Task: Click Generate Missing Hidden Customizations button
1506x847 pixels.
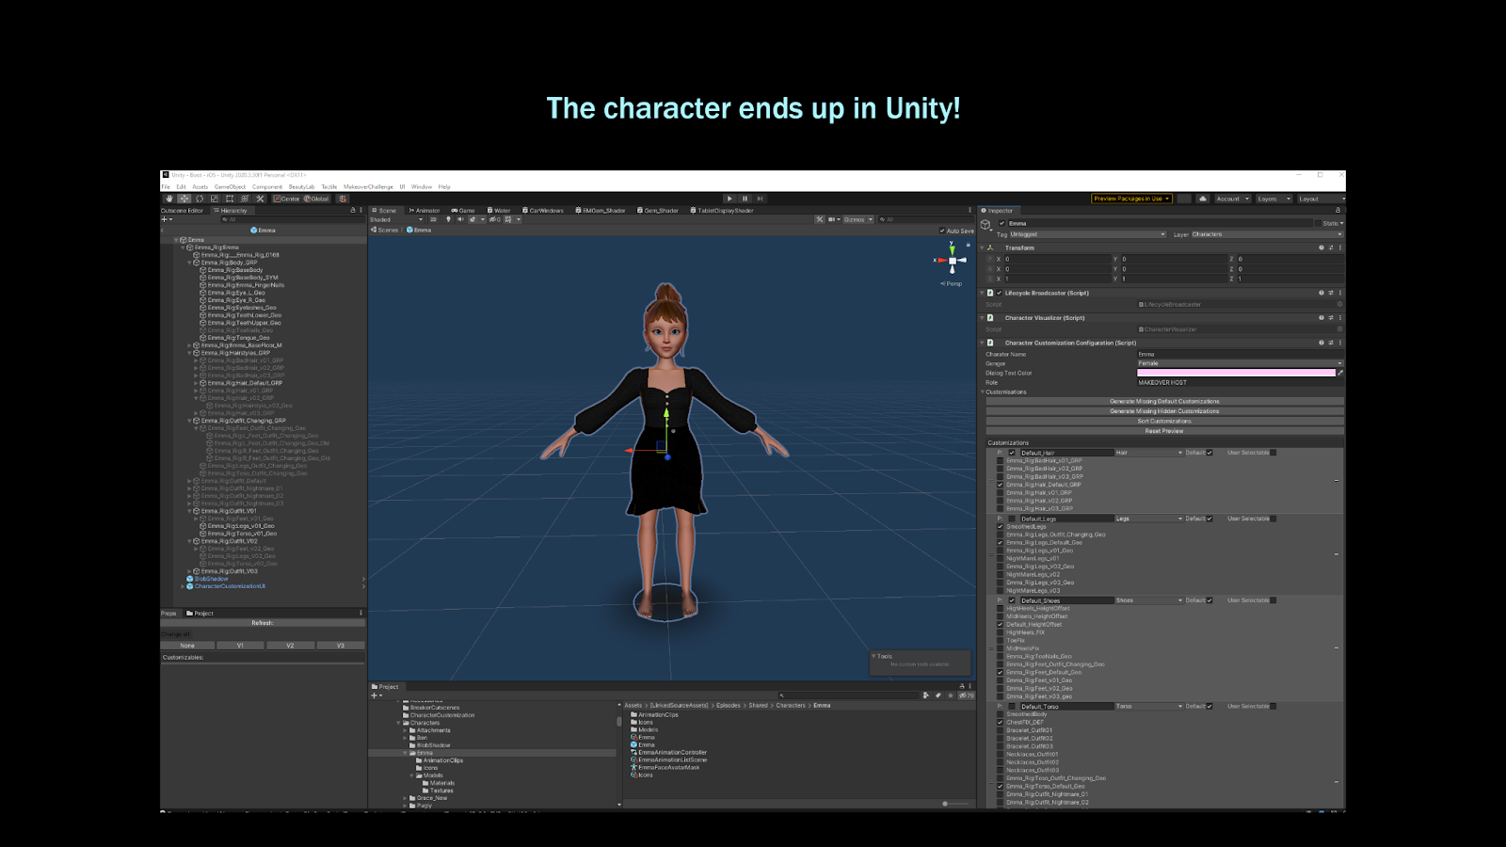Action: [1164, 411]
